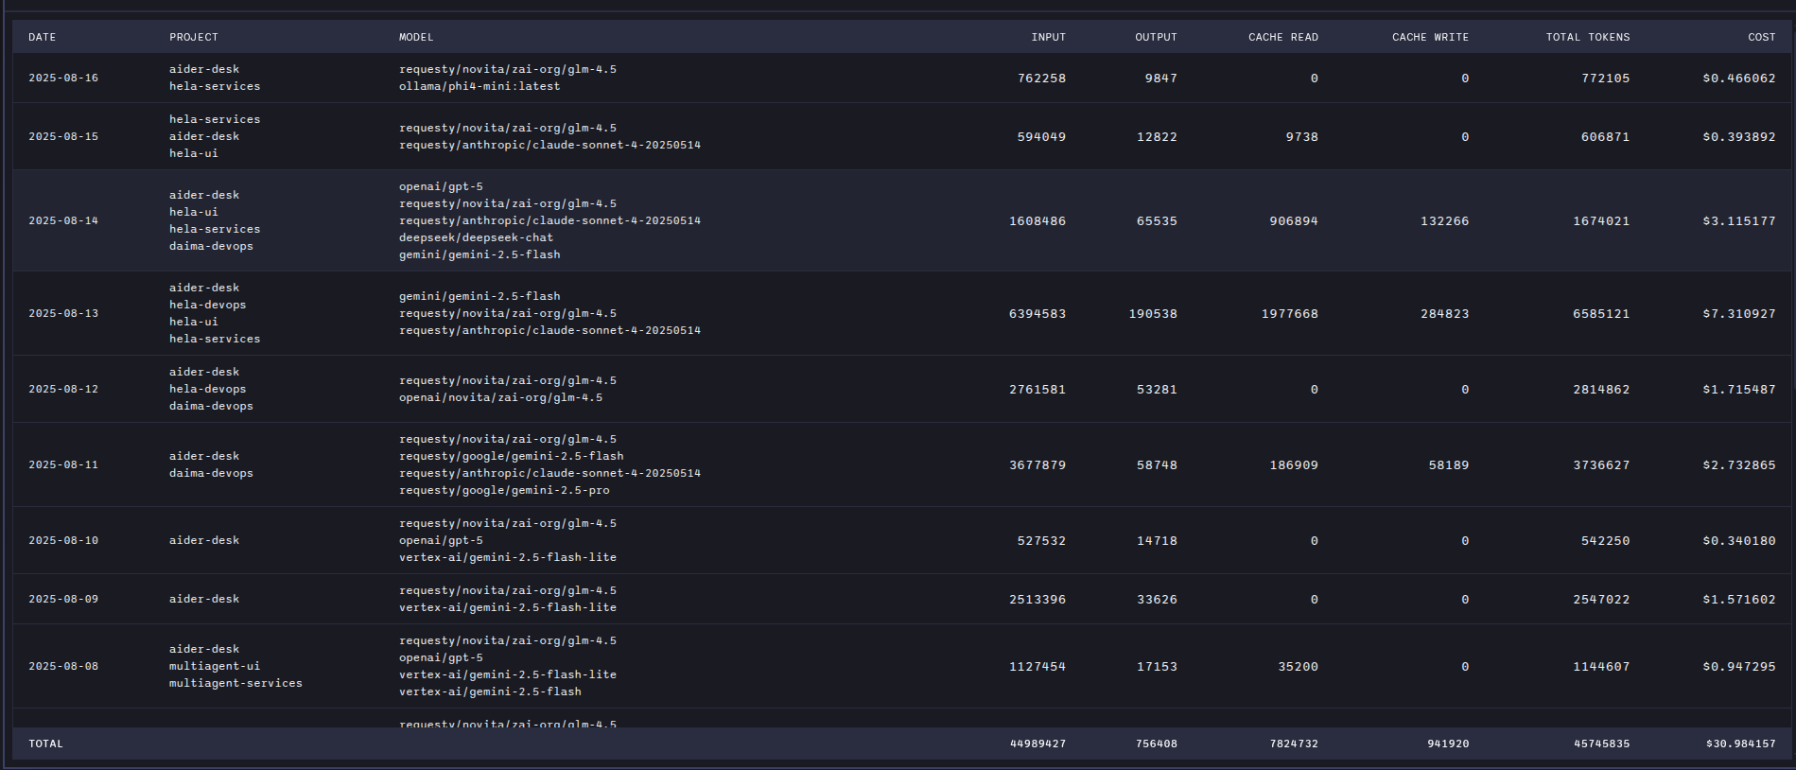Click cost value $1.715487
The width and height of the screenshot is (1796, 770).
click(1738, 389)
